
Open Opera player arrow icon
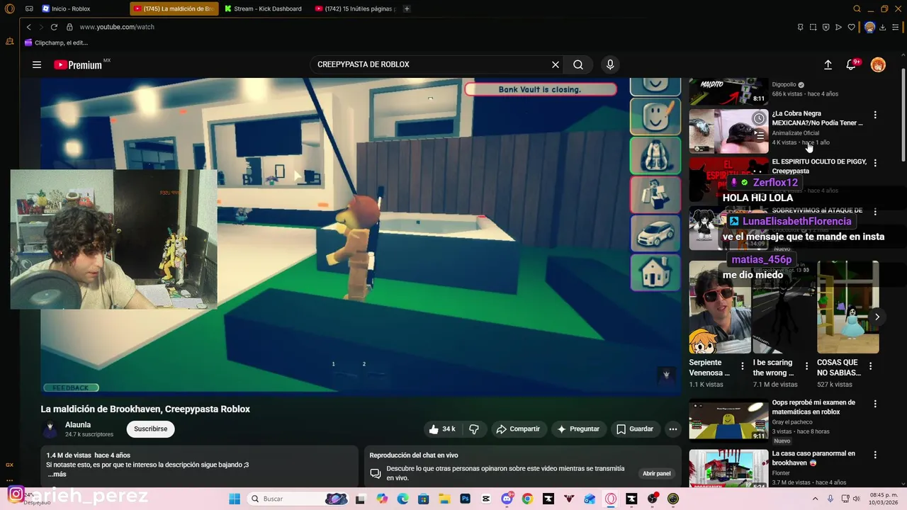coord(838,27)
